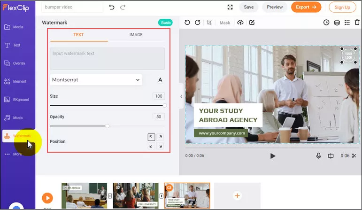This screenshot has width=362, height=210.
Task: Click the redo arrow in top bar
Action: coord(123,7)
